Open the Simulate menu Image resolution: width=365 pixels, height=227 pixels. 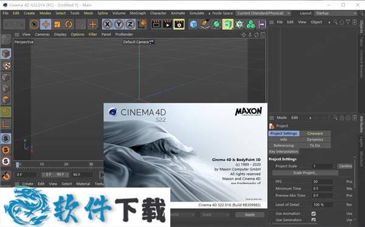pyautogui.click(x=196, y=13)
